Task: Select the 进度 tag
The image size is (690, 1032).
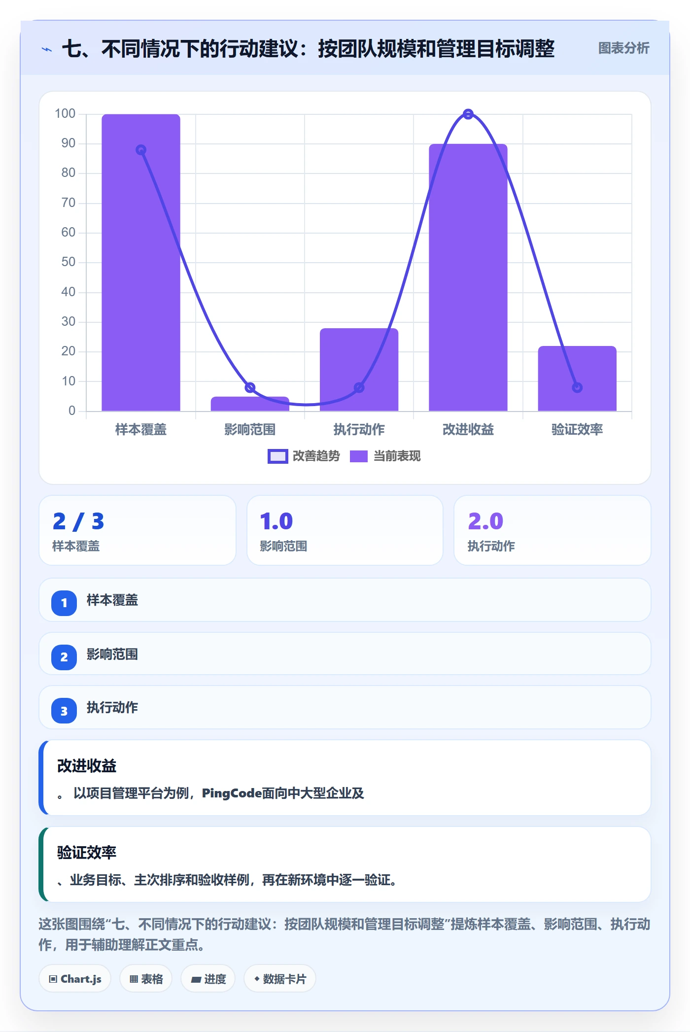Action: (208, 979)
